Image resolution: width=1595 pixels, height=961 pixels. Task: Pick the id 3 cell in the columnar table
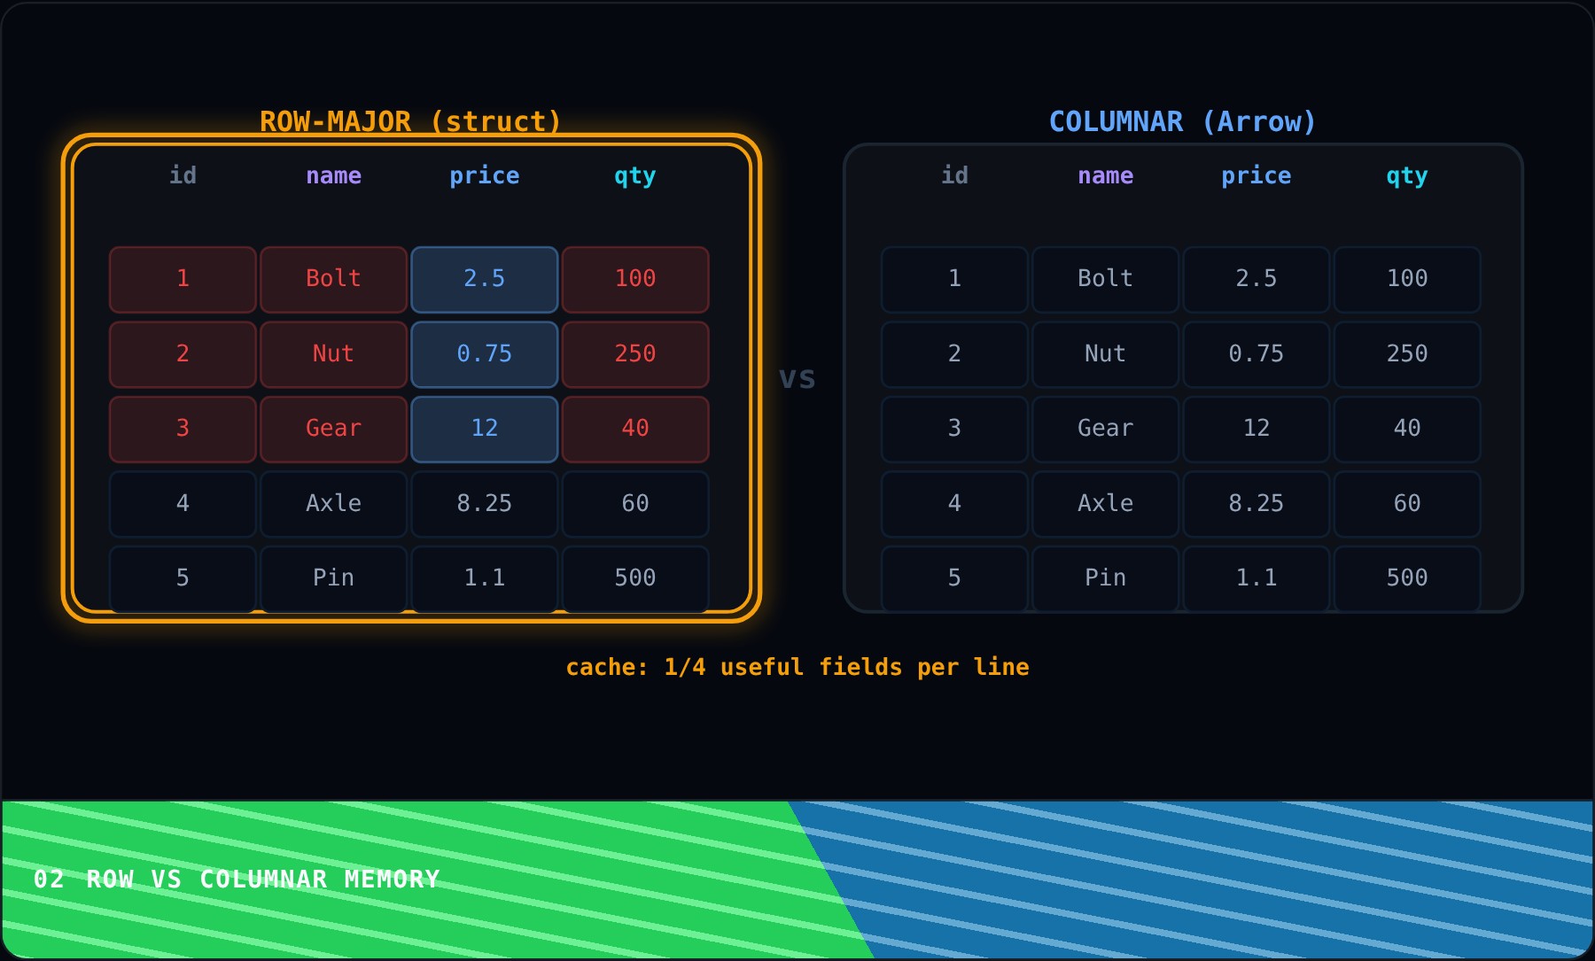[954, 430]
